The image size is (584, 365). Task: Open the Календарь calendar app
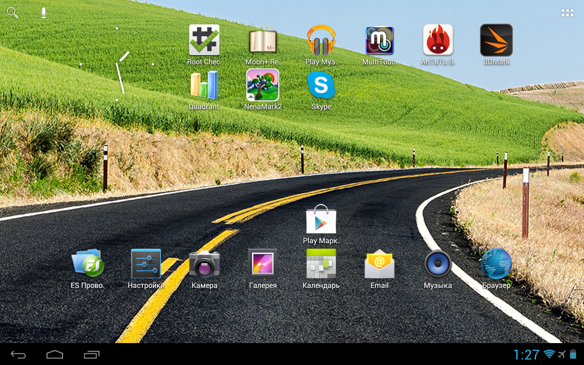(321, 263)
